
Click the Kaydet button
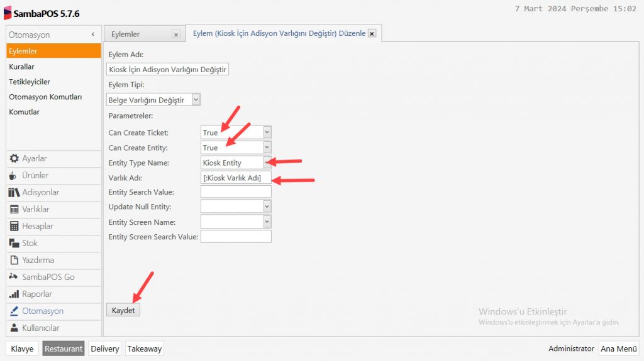(123, 310)
